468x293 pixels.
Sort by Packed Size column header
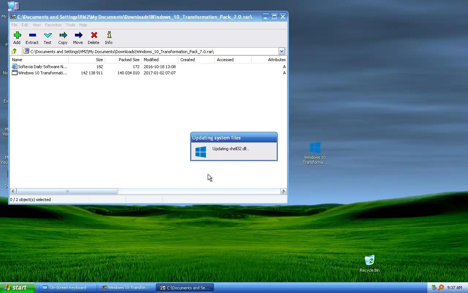point(123,60)
